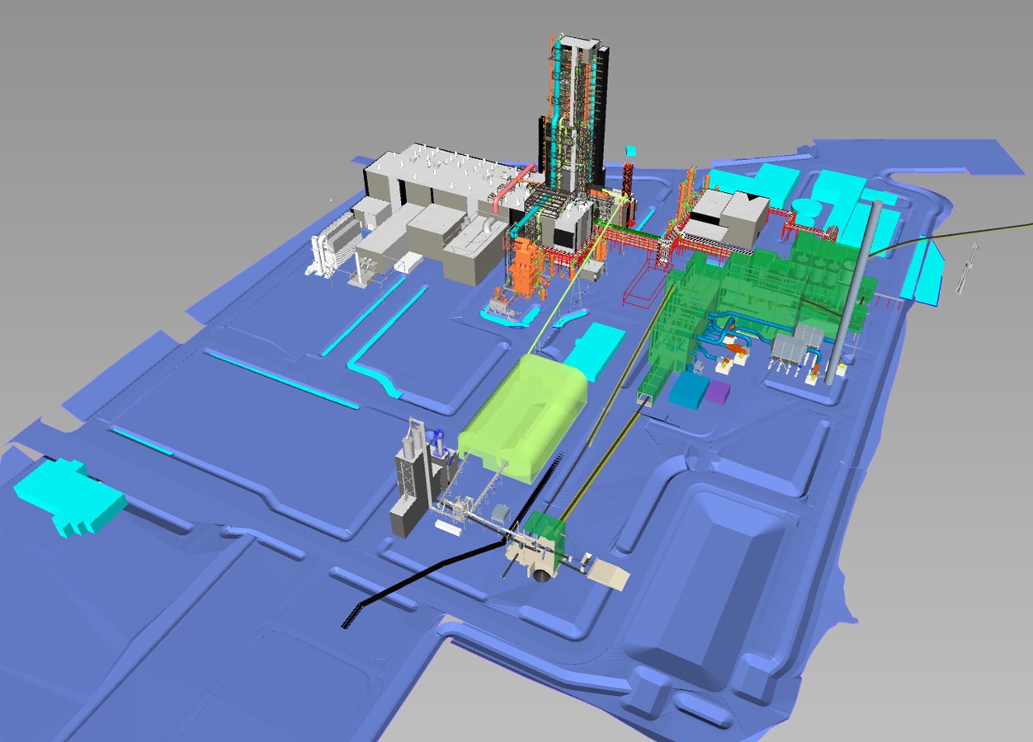The width and height of the screenshot is (1033, 742).
Task: Click the pink duct beside the tower
Action: pos(513,181)
